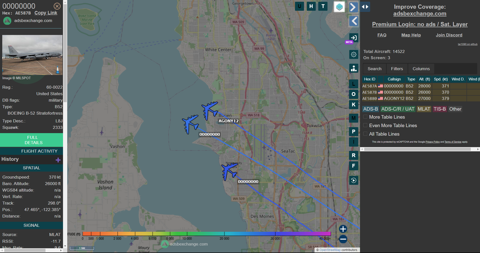Click the TIS-B source legend label
This screenshot has width=480, height=253.
click(440, 109)
